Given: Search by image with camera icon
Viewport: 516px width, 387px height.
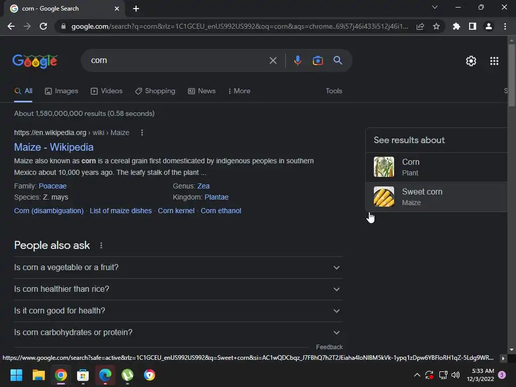Looking at the screenshot, I should coord(317,60).
